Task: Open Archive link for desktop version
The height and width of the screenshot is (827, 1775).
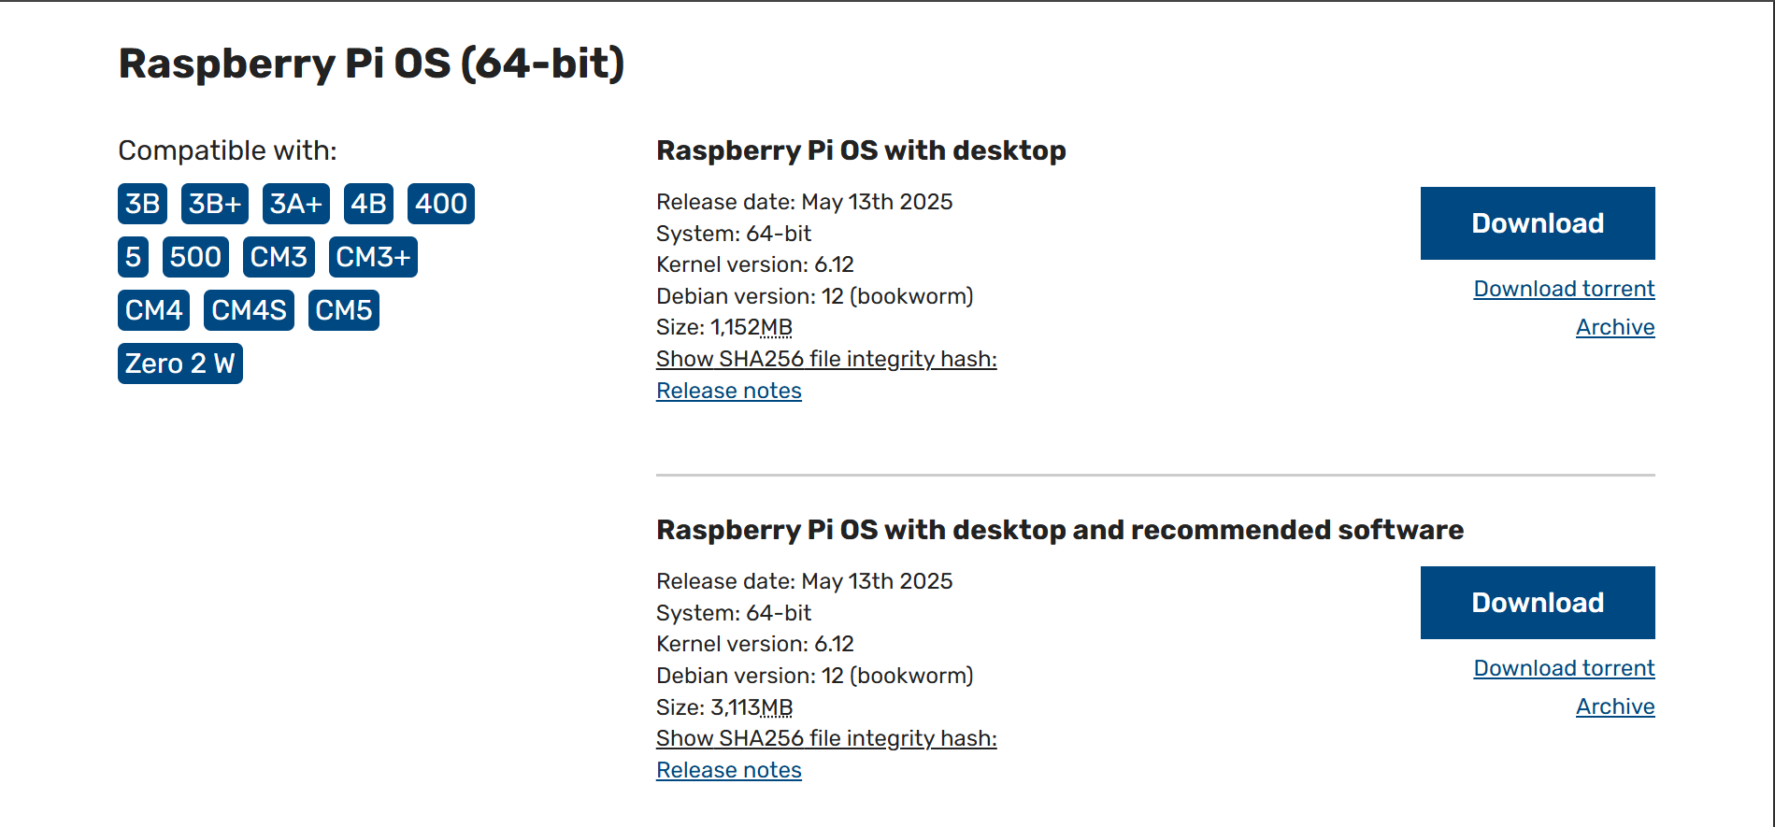Action: pyautogui.click(x=1614, y=327)
